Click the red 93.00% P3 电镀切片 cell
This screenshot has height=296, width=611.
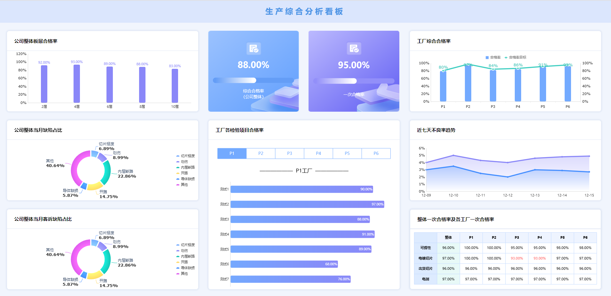click(517, 258)
